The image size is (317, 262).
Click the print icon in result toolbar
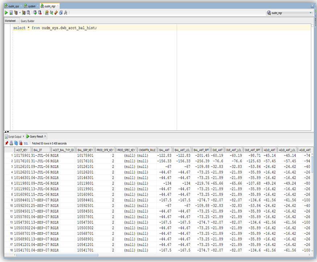click(x=11, y=143)
